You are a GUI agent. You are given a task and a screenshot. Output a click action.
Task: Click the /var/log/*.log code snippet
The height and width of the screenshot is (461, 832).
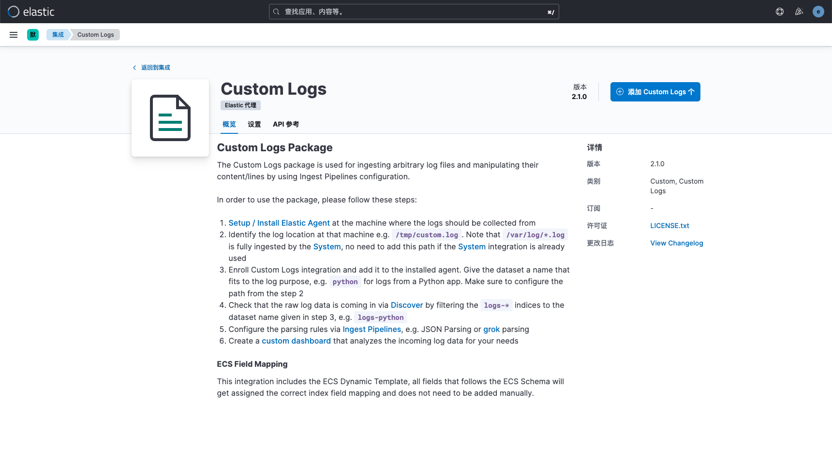point(535,235)
